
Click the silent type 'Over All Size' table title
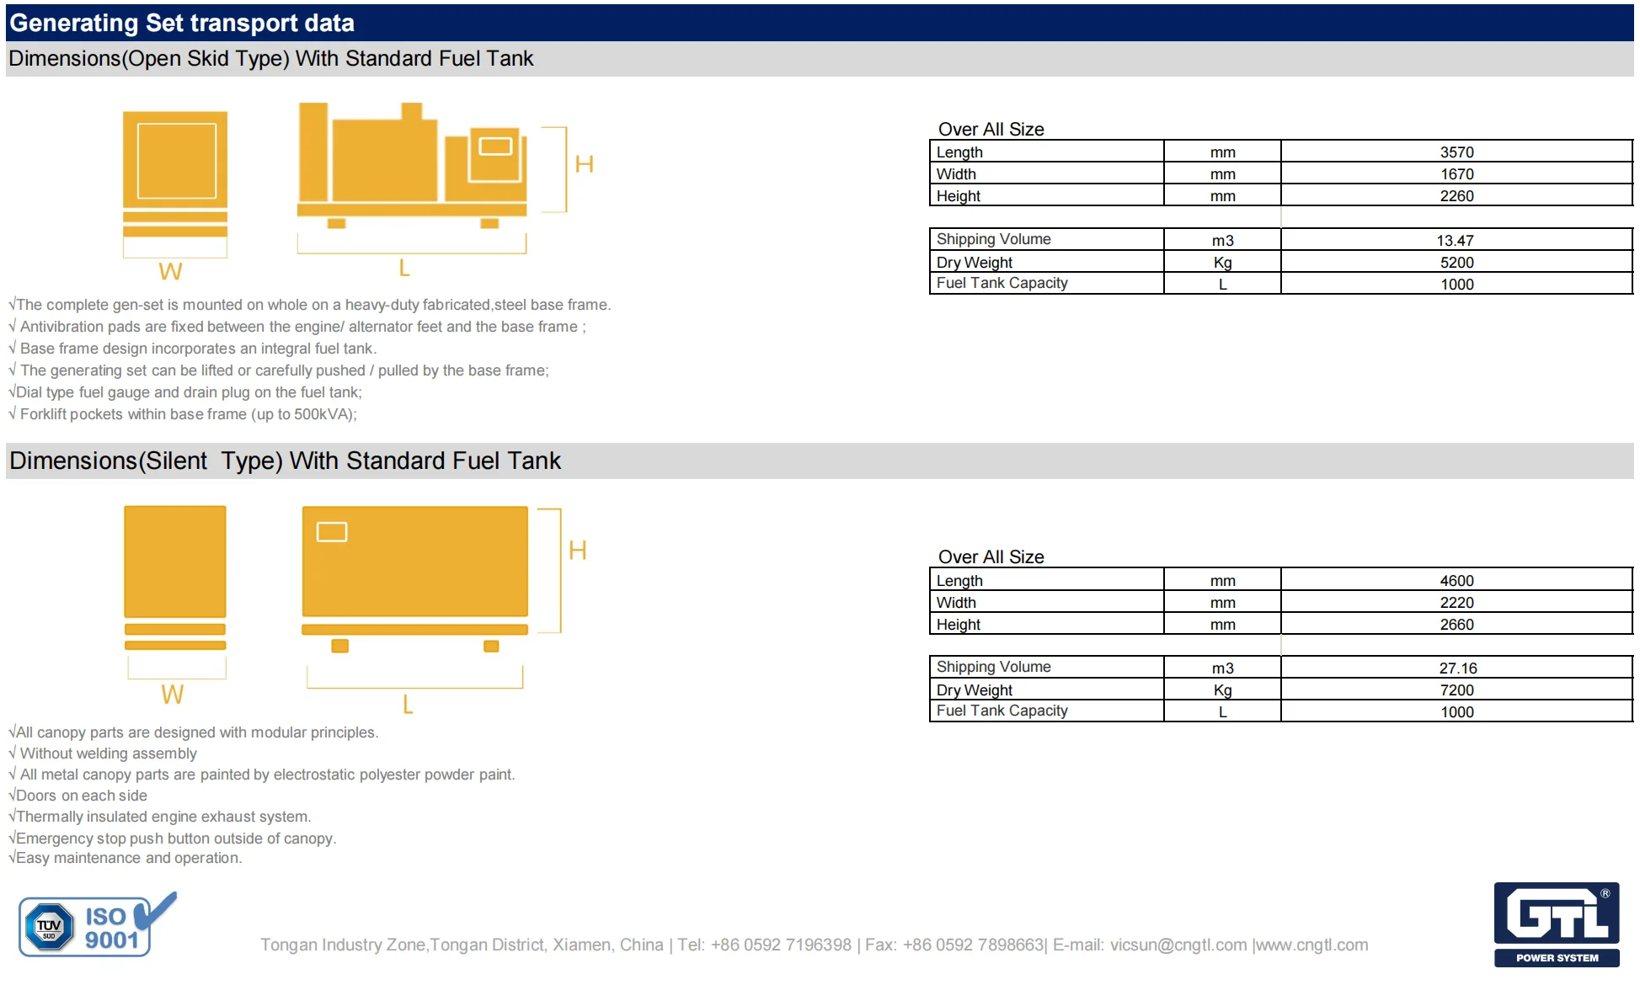991,556
